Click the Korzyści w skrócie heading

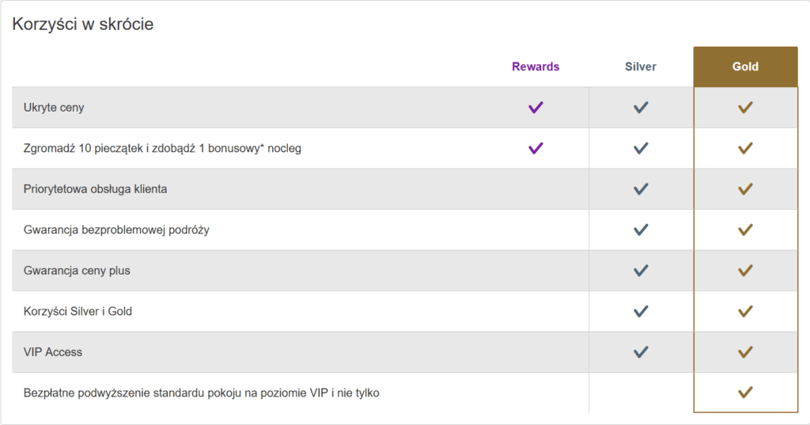pos(83,25)
